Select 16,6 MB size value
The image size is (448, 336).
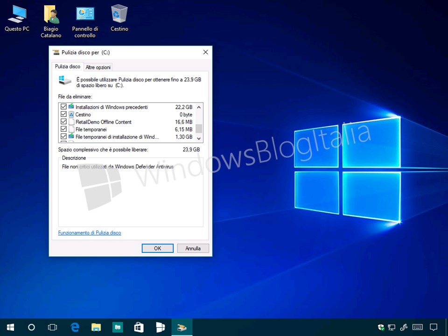[184, 122]
